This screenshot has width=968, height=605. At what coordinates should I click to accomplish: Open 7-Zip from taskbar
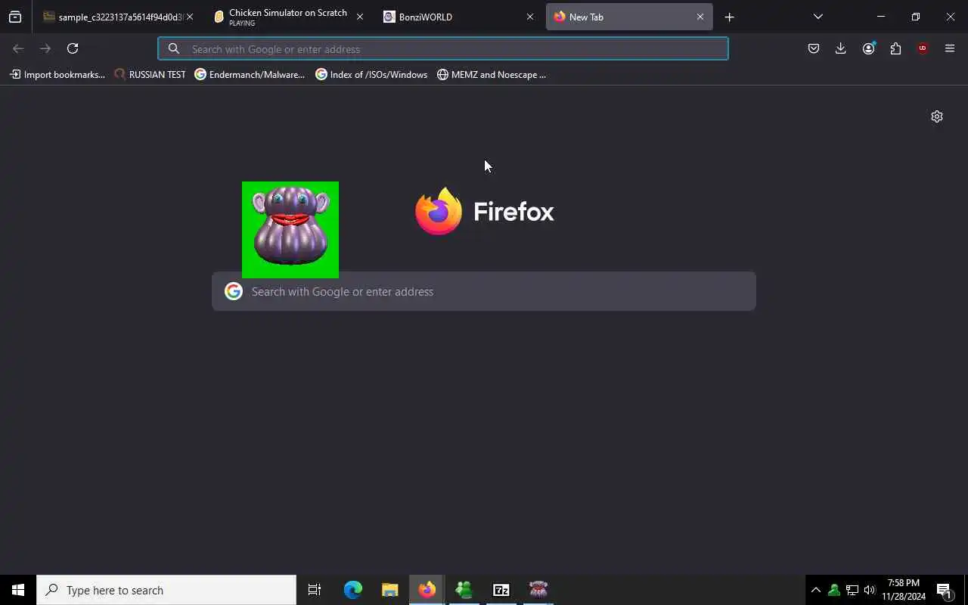(501, 590)
